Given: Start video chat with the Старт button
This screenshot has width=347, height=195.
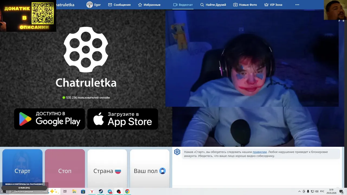Looking at the screenshot, I should click(23, 168).
